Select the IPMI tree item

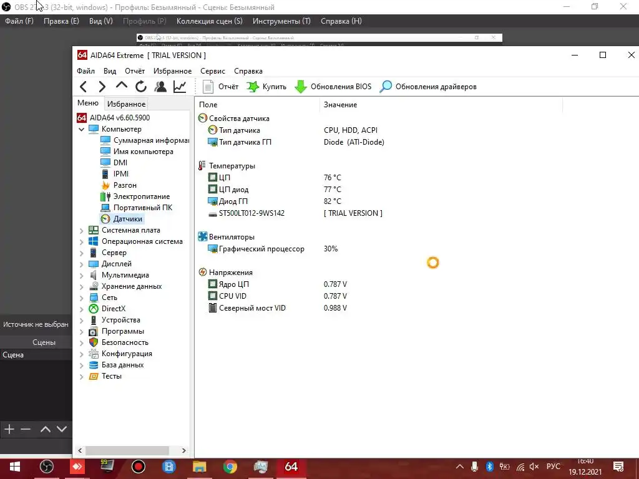(x=115, y=174)
